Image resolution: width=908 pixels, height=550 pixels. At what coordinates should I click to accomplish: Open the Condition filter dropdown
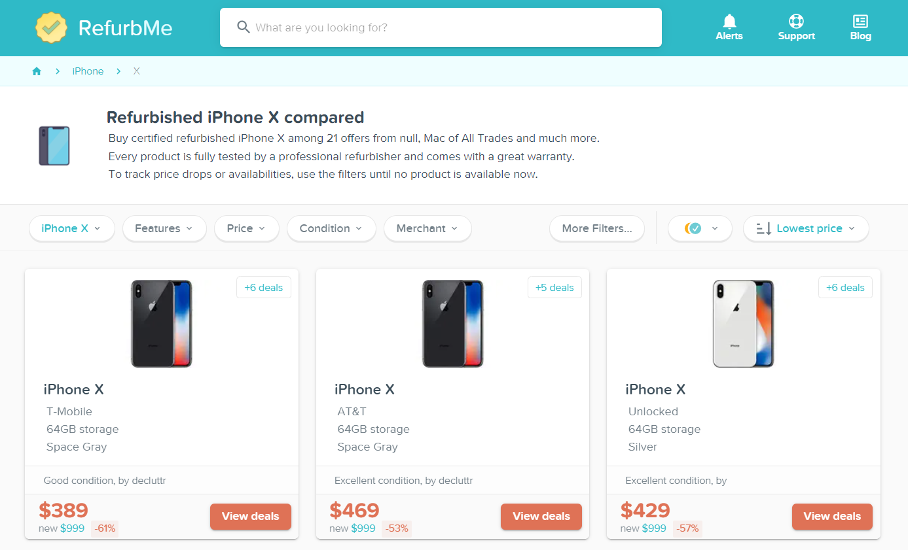pyautogui.click(x=331, y=228)
